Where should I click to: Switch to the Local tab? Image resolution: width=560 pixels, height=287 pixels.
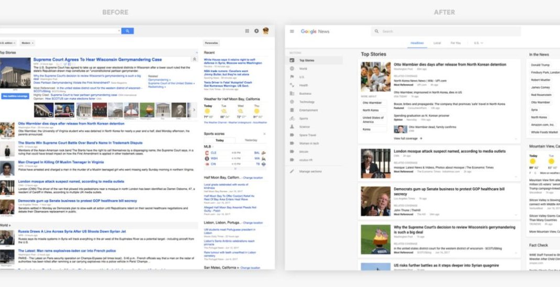click(x=437, y=43)
